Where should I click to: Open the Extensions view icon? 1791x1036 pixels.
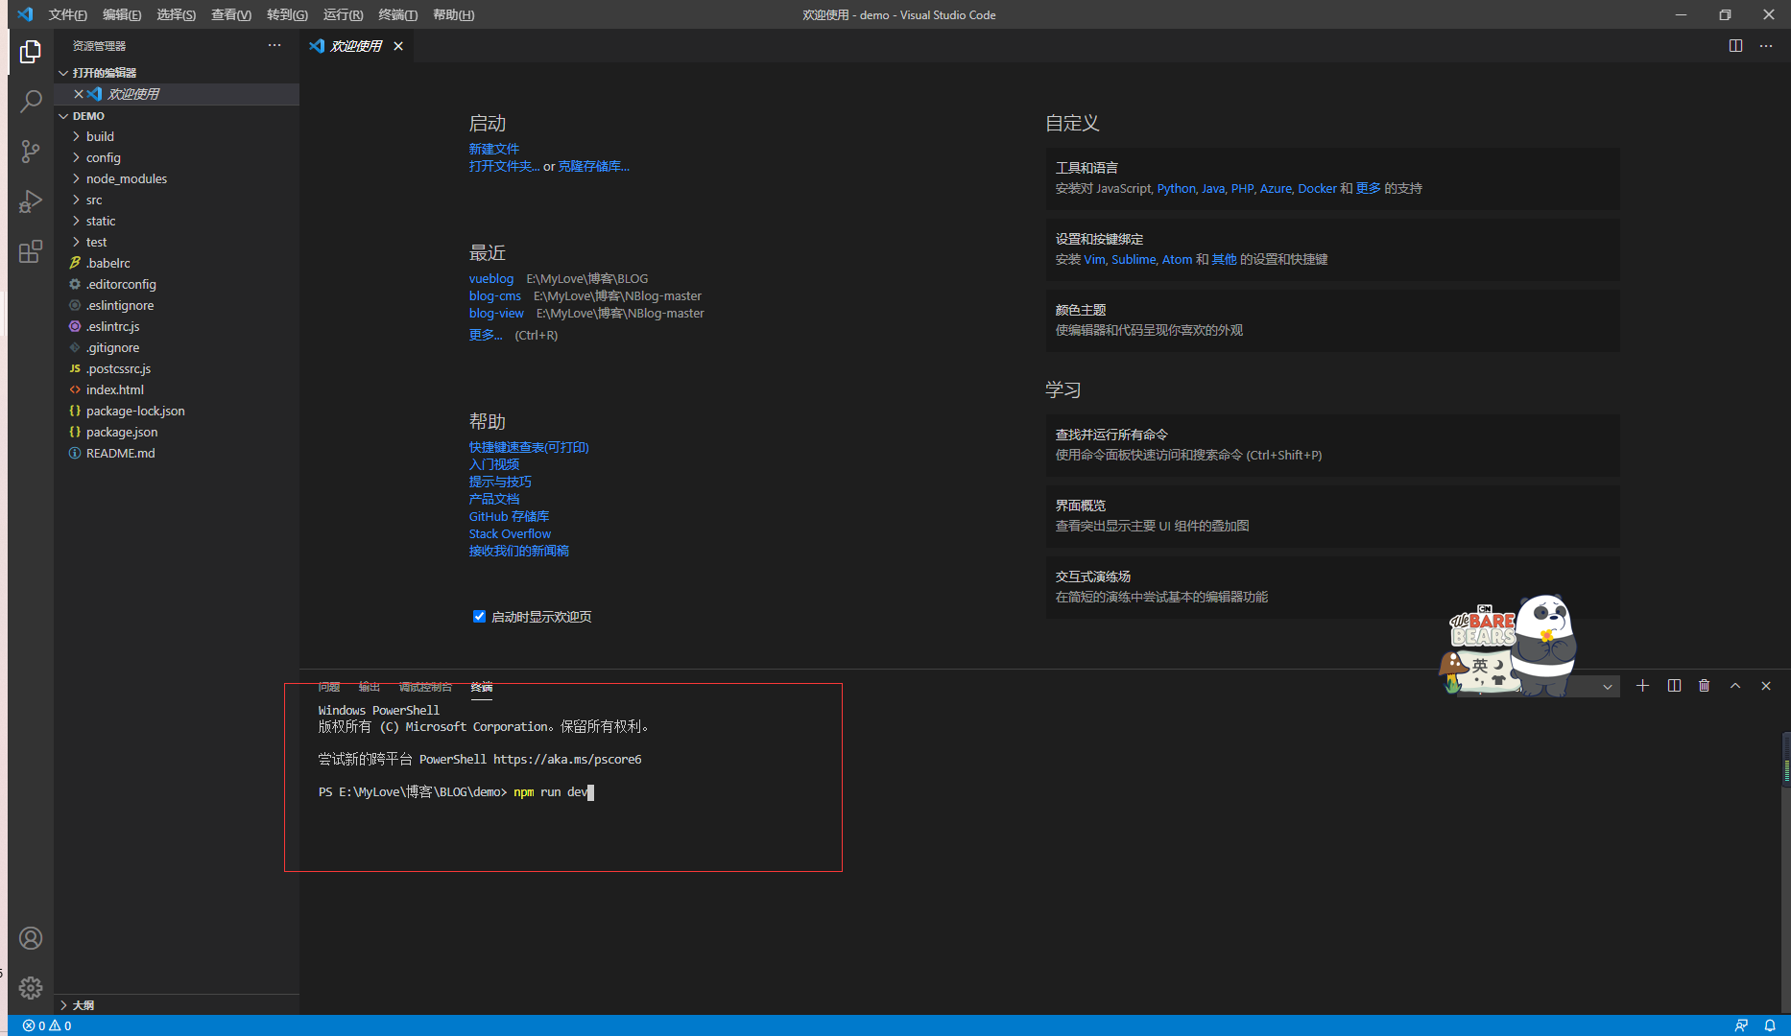click(x=31, y=251)
